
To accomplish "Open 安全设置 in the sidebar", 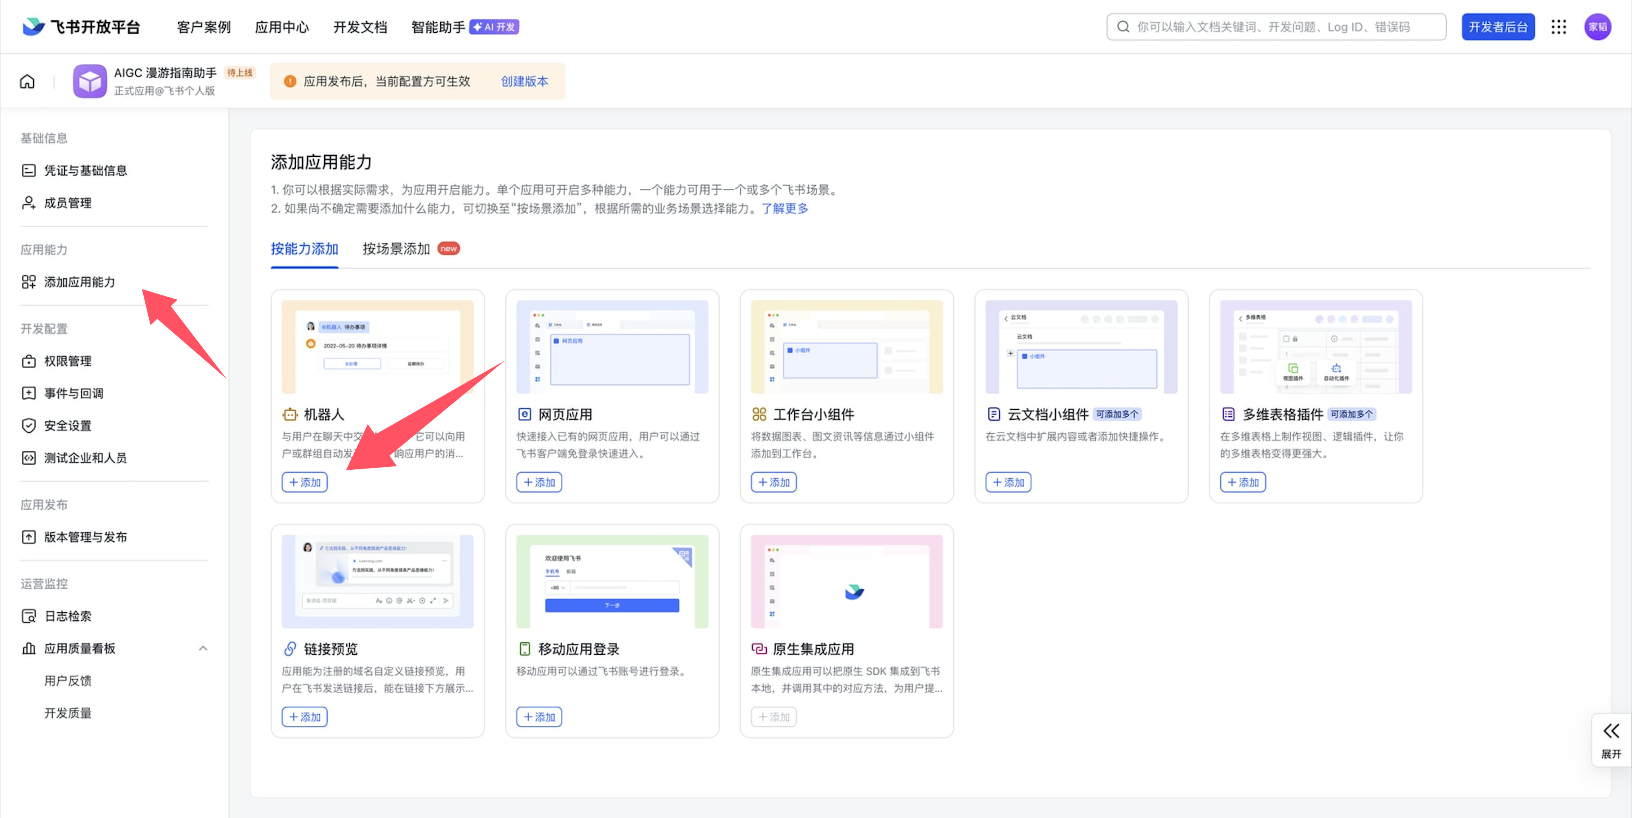I will click(67, 426).
